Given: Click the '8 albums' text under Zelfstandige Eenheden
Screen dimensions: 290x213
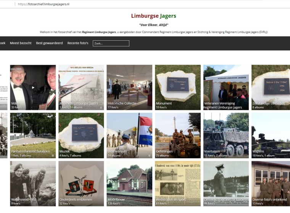Looking at the screenshot, I should click(258, 107).
